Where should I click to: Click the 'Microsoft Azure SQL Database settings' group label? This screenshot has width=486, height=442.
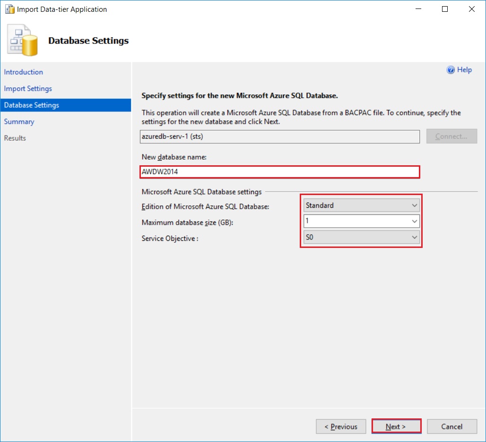point(201,192)
